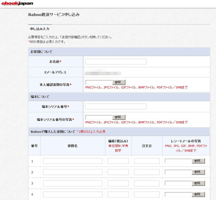Click the 注文日 column header
Viewport: 216px width, 200px height.
click(x=147, y=146)
